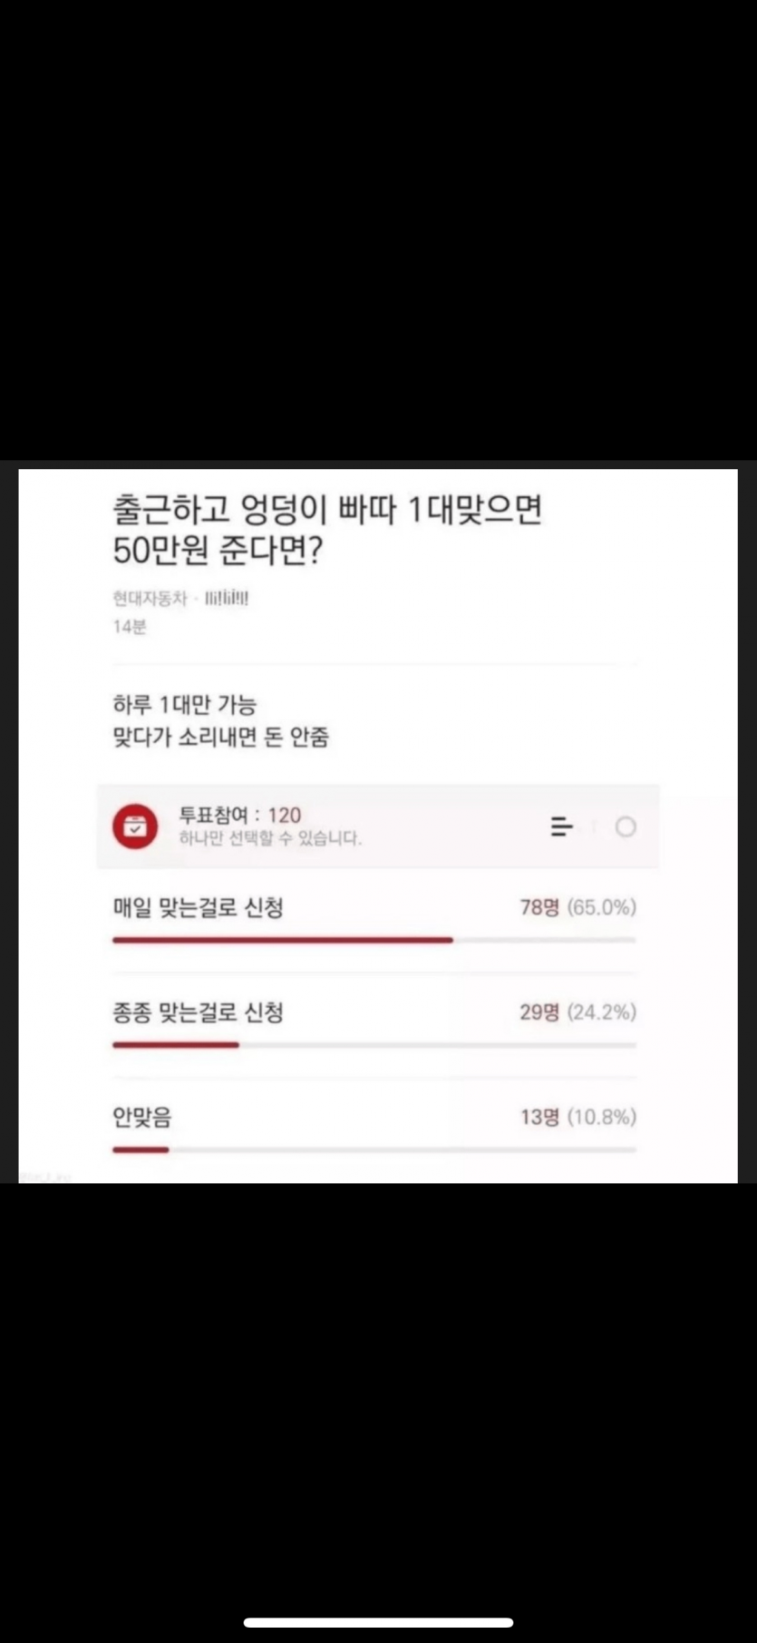Tap the home indicator bar at bottom
757x1643 pixels.
coord(378,1622)
